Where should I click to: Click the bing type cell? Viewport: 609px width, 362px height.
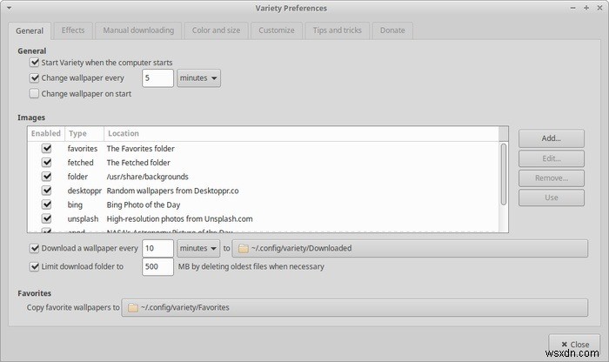pos(75,204)
